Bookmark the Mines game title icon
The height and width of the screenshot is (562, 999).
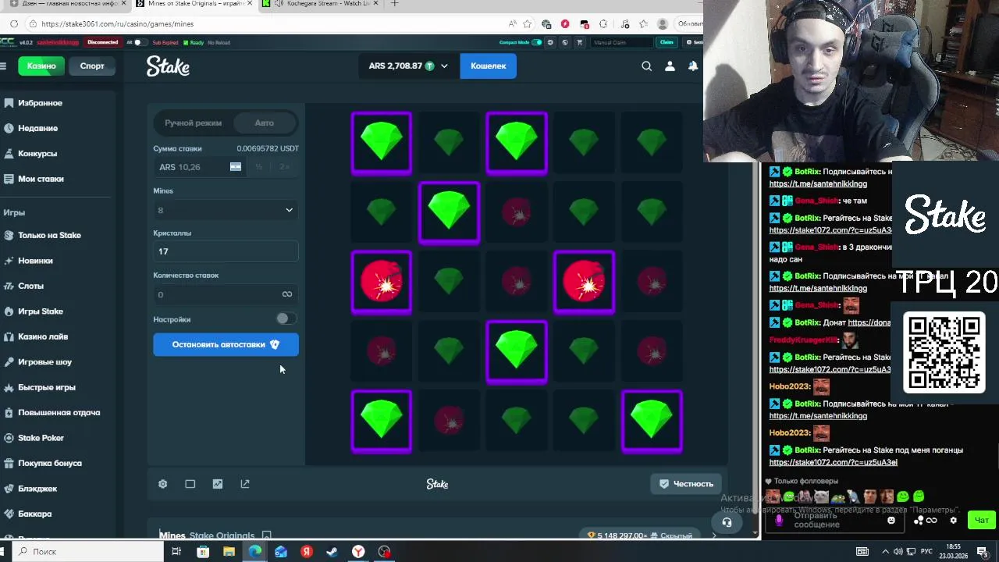[x=266, y=535]
